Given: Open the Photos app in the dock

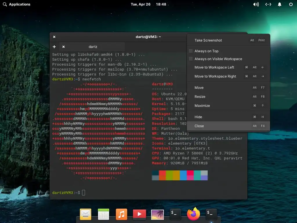Looking at the screenshot, I should click(157, 215).
